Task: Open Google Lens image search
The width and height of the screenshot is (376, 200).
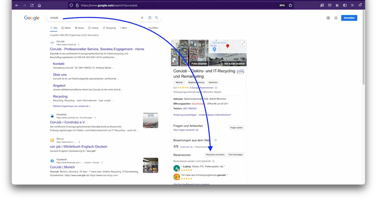Action: (x=150, y=18)
